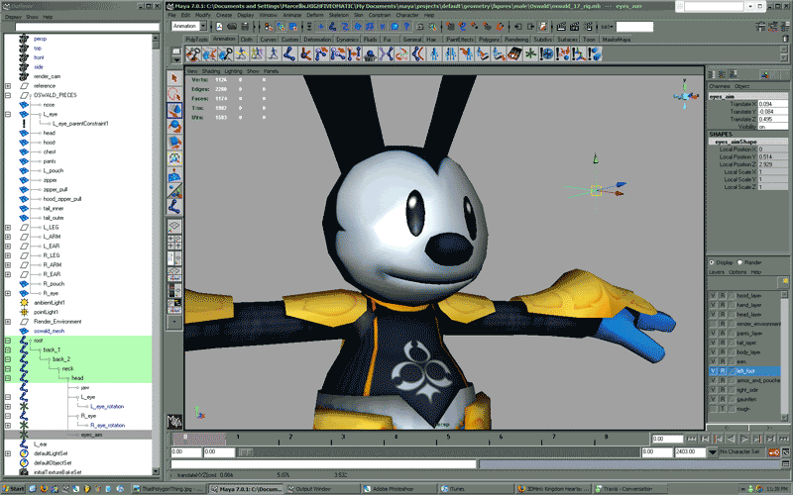The image size is (793, 495).
Task: Collapse the OSWALD_PIECES group in Outliner
Action: coord(8,95)
